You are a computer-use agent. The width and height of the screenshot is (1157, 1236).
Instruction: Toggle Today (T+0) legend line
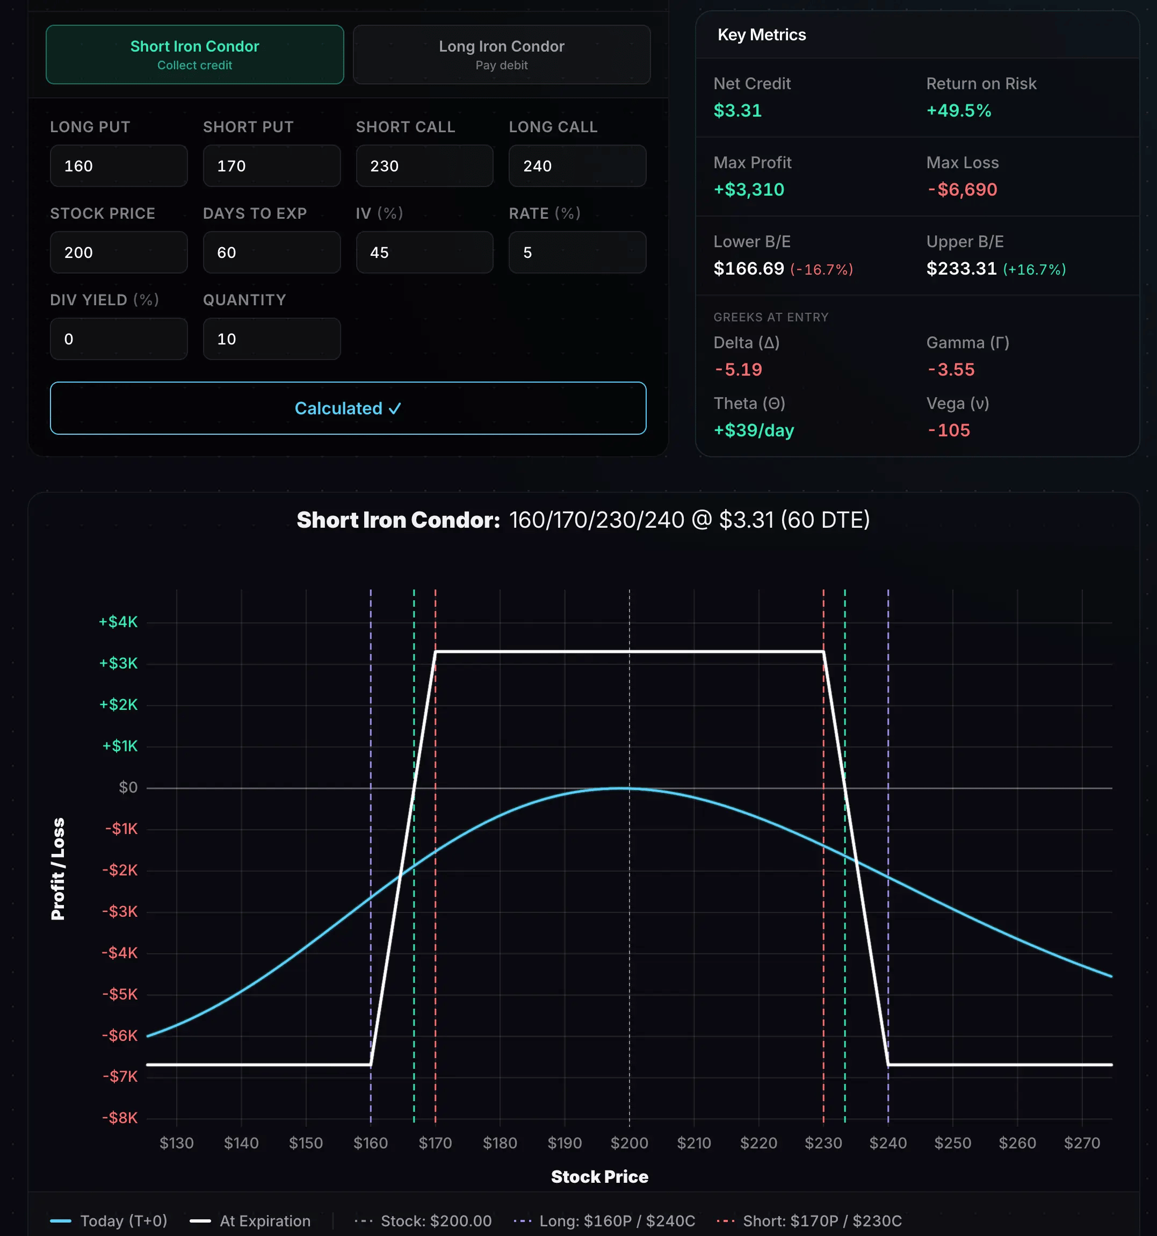[x=110, y=1220]
